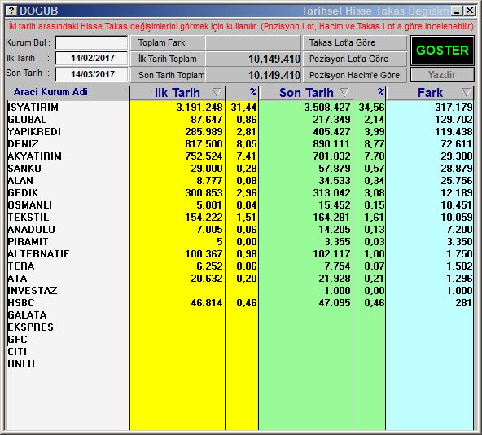Click the Toplam Fark button

coord(167,42)
